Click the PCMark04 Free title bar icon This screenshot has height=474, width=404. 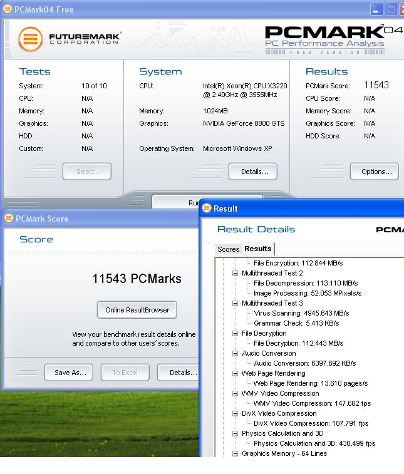[8, 9]
